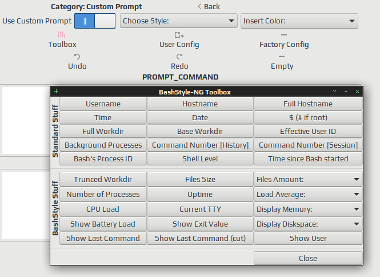Viewport: 380px width, 277px height.
Task: Expand the Display Diskspace dropdown
Action: (308, 224)
